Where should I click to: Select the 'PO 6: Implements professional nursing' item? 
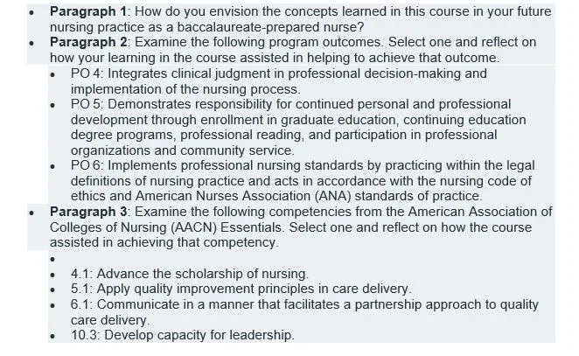click(x=303, y=180)
